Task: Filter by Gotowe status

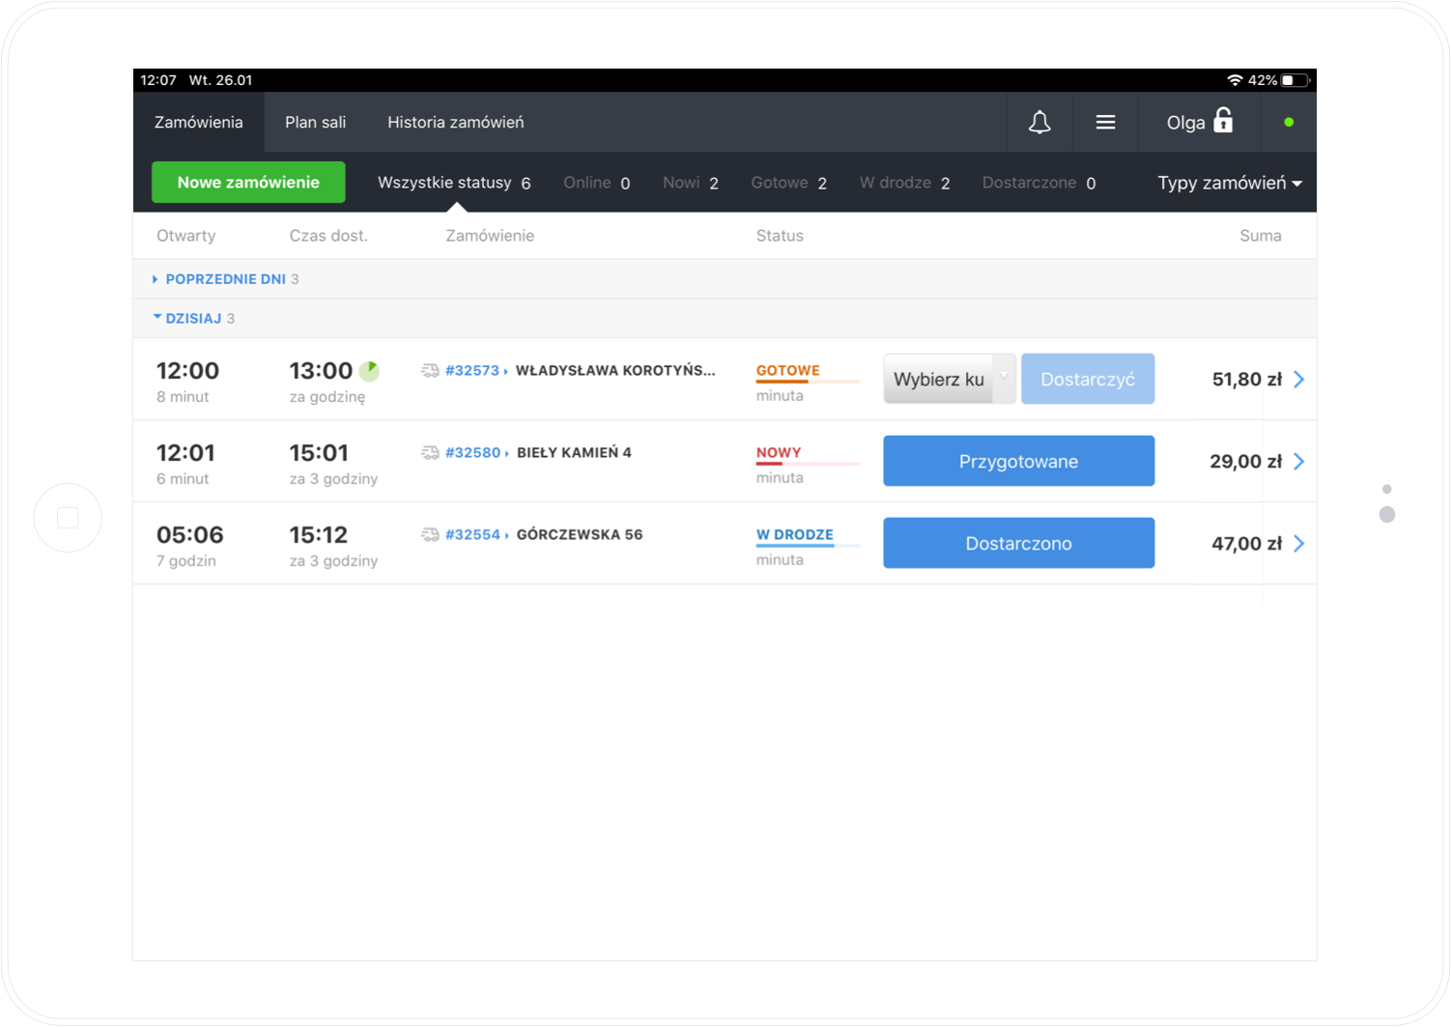Action: (789, 184)
